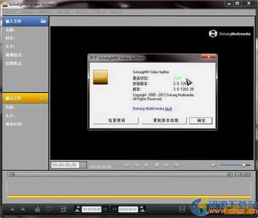
Task: Step one frame backward button
Action: (x=136, y=165)
